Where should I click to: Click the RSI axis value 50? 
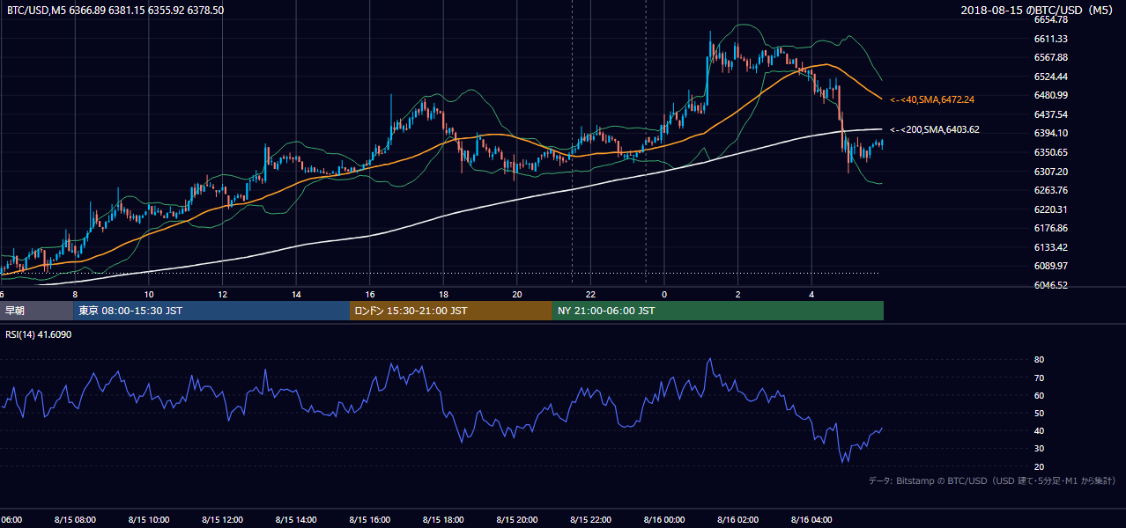coord(1039,413)
